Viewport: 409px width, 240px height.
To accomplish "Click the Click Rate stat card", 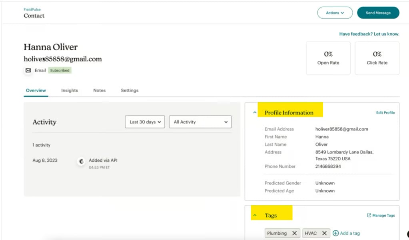I will click(377, 58).
